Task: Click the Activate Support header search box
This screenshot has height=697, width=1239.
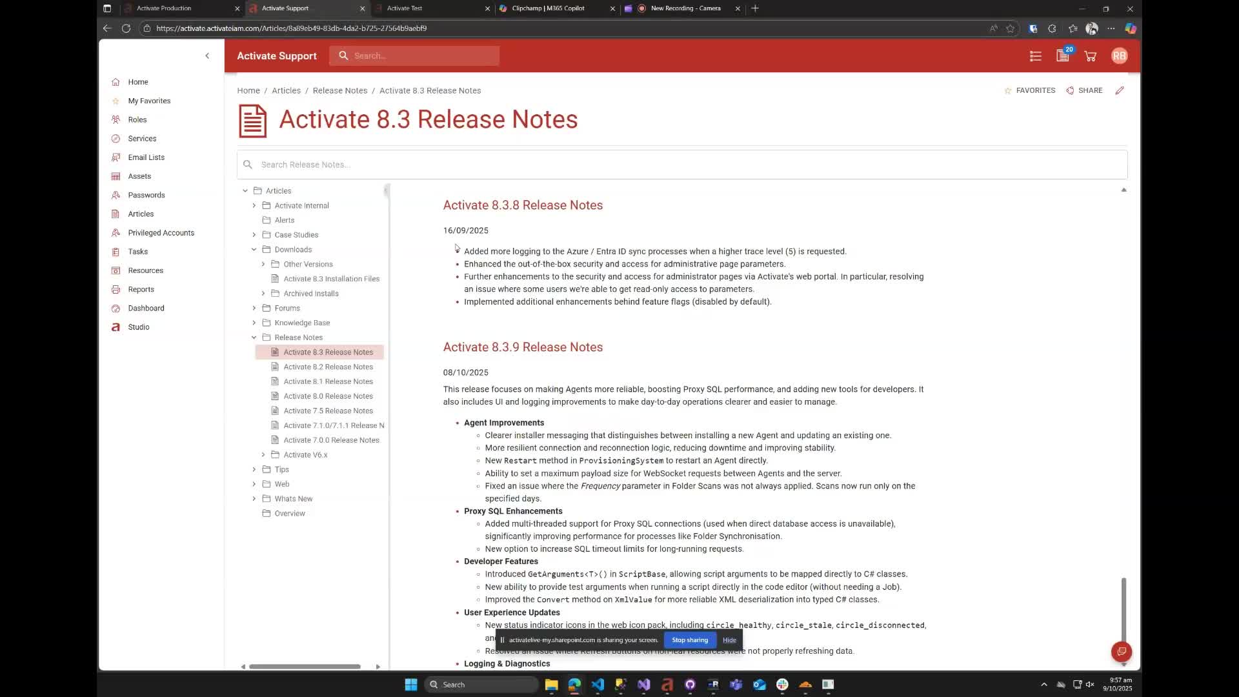Action: tap(414, 56)
